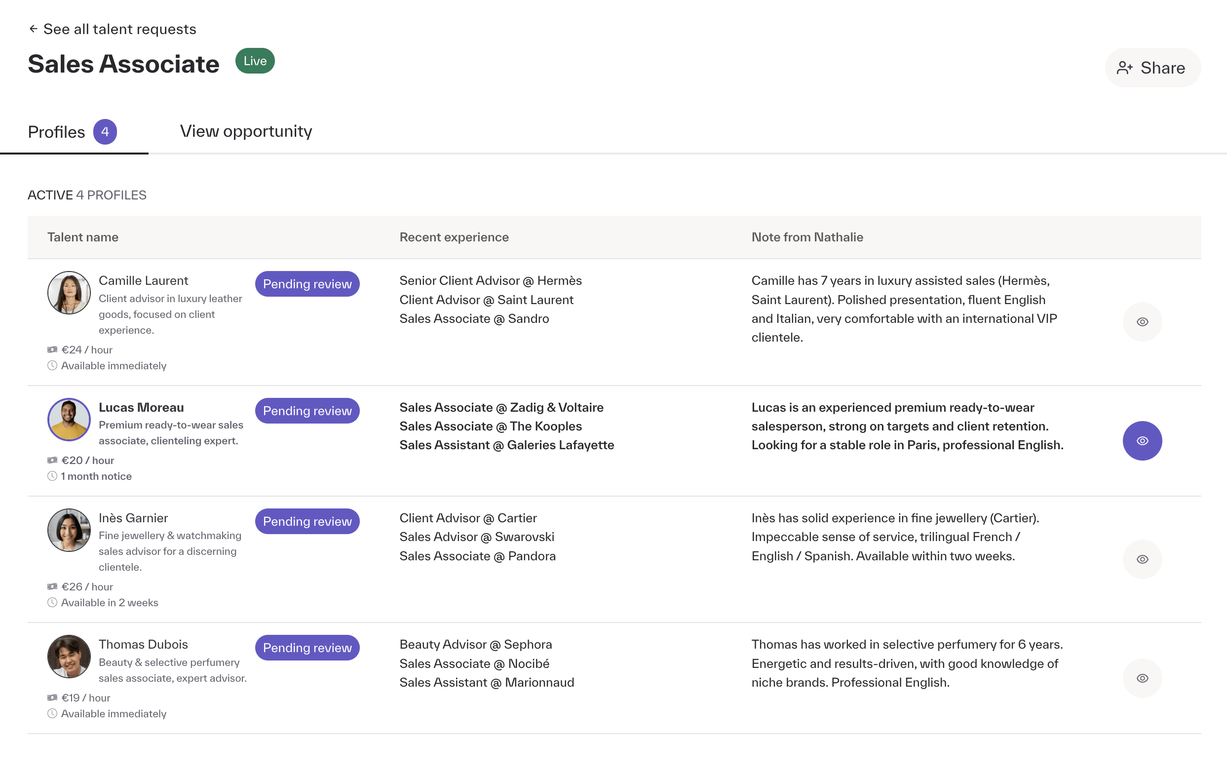Click Pending review badge for Thomas Dubois
Screen dimensions: 1227x777
307,648
